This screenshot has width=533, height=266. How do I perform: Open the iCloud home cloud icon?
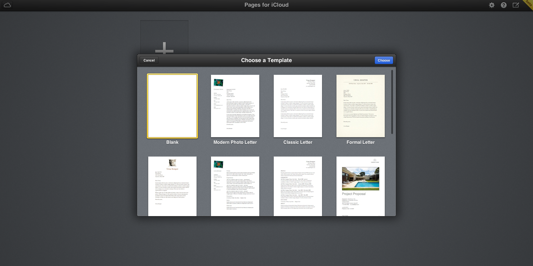click(x=7, y=5)
